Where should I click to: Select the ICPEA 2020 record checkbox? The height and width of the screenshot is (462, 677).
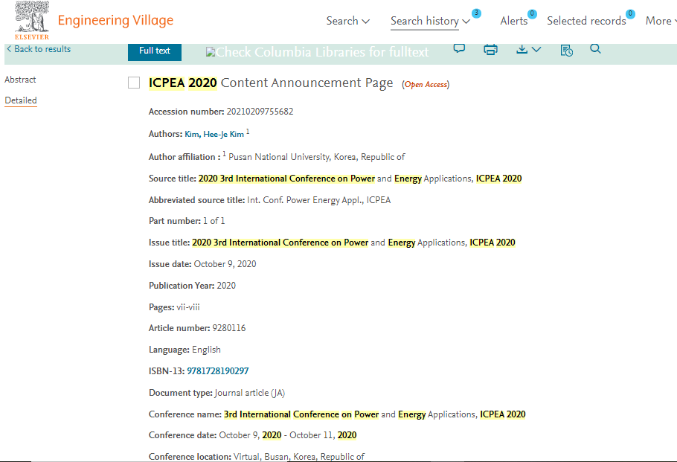(x=134, y=83)
